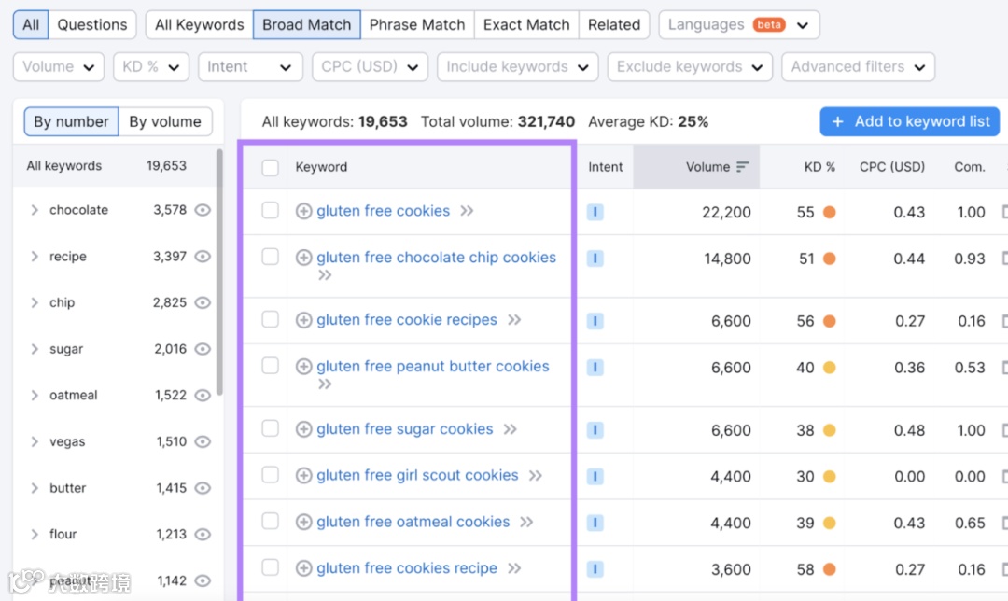This screenshot has height=601, width=1008.
Task: Switch to Phrase Match tab
Action: (x=416, y=25)
